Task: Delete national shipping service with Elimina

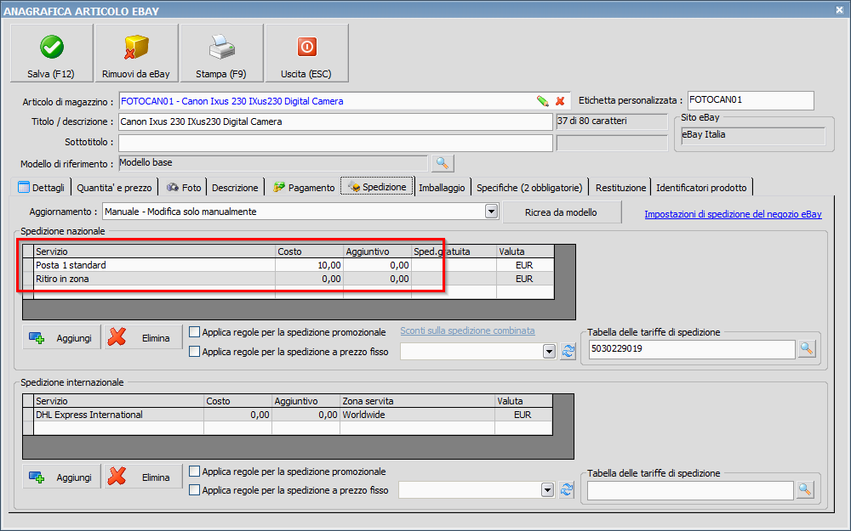Action: 143,337
